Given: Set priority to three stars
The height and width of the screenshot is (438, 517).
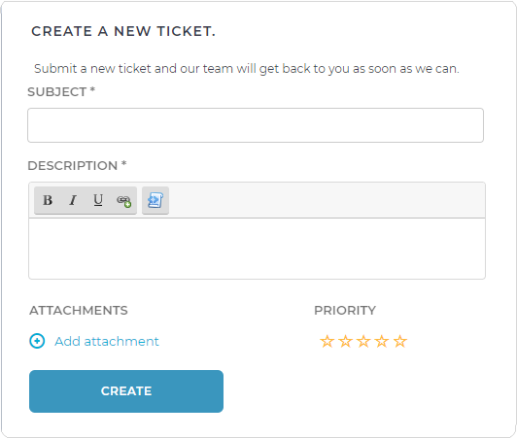Looking at the screenshot, I should click(363, 341).
